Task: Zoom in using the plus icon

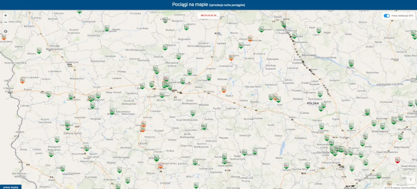Action: pos(5,15)
